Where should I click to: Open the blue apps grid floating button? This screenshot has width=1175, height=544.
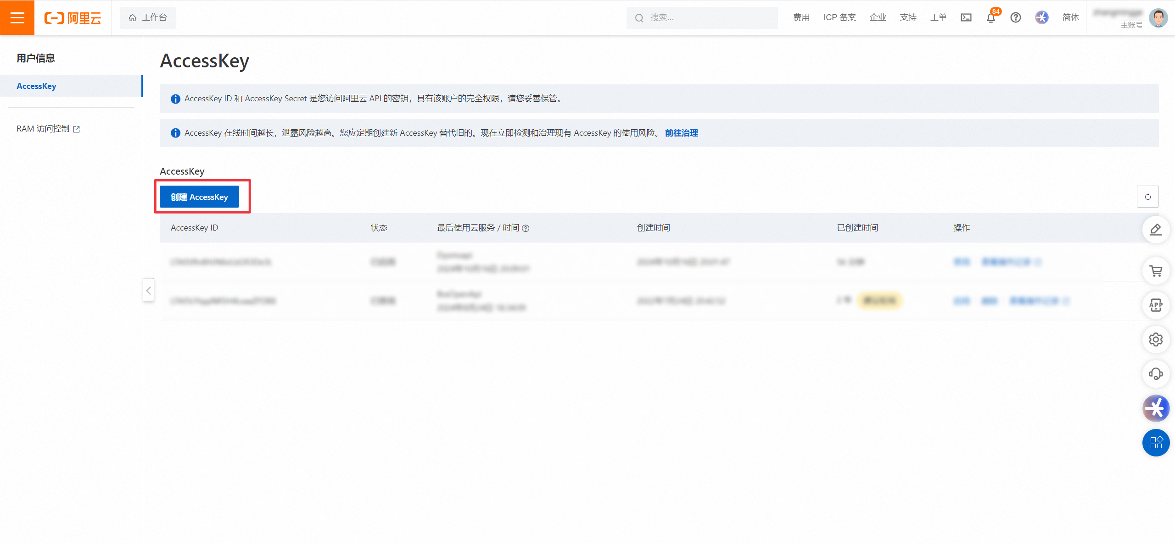pyautogui.click(x=1156, y=443)
